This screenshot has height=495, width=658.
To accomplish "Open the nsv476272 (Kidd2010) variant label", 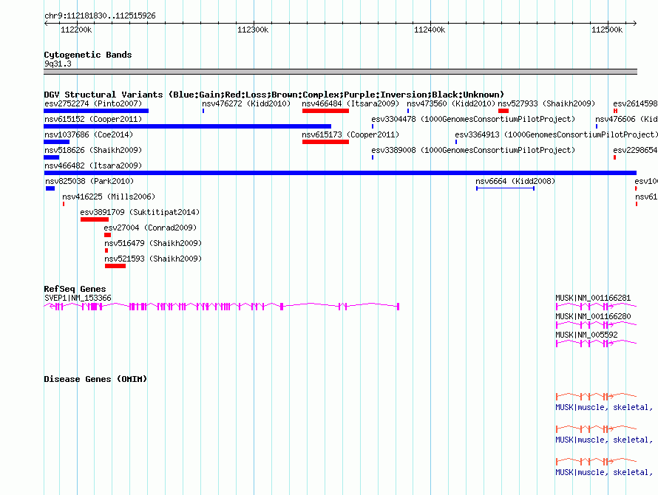I will (x=246, y=103).
